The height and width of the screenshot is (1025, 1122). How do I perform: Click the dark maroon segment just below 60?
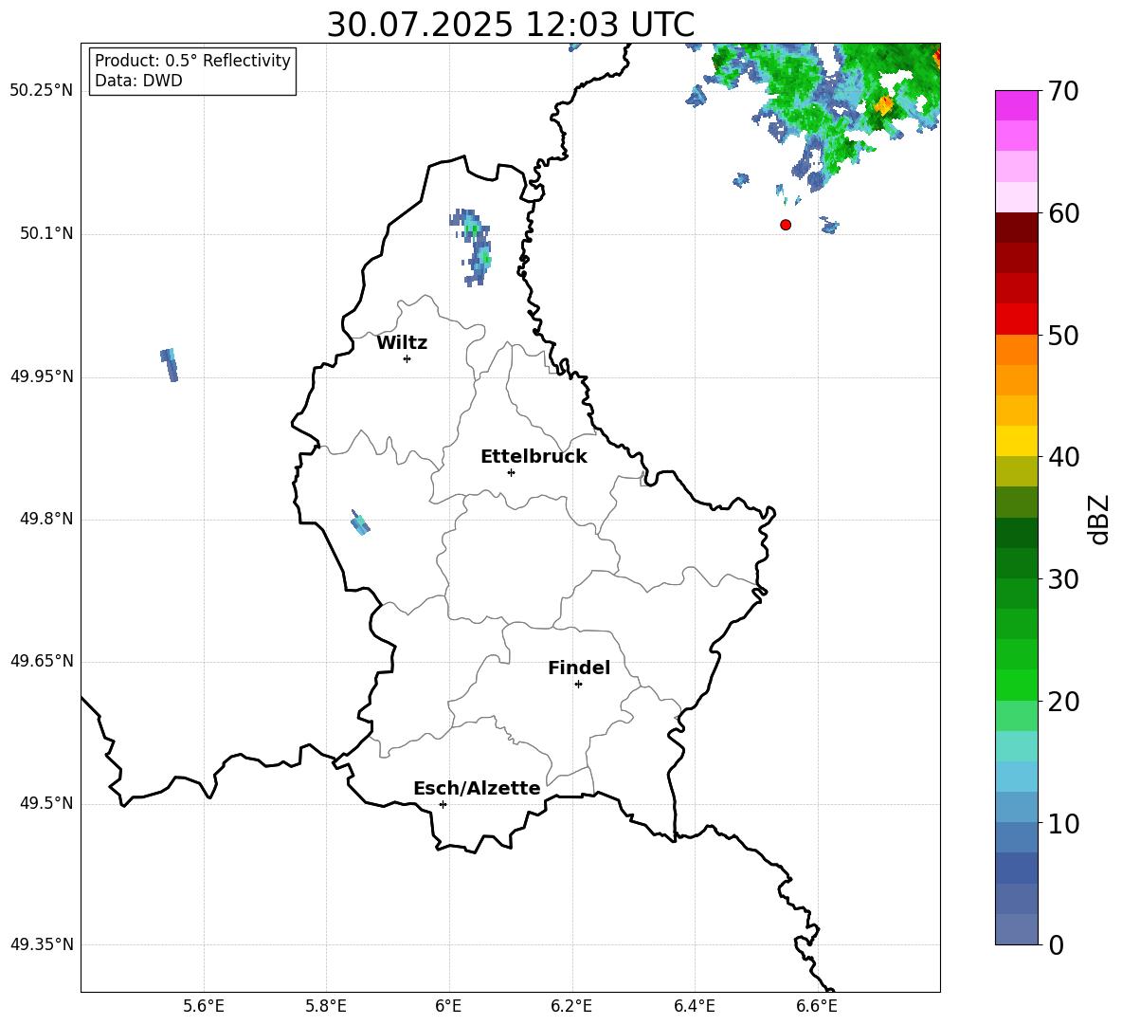(x=1016, y=228)
